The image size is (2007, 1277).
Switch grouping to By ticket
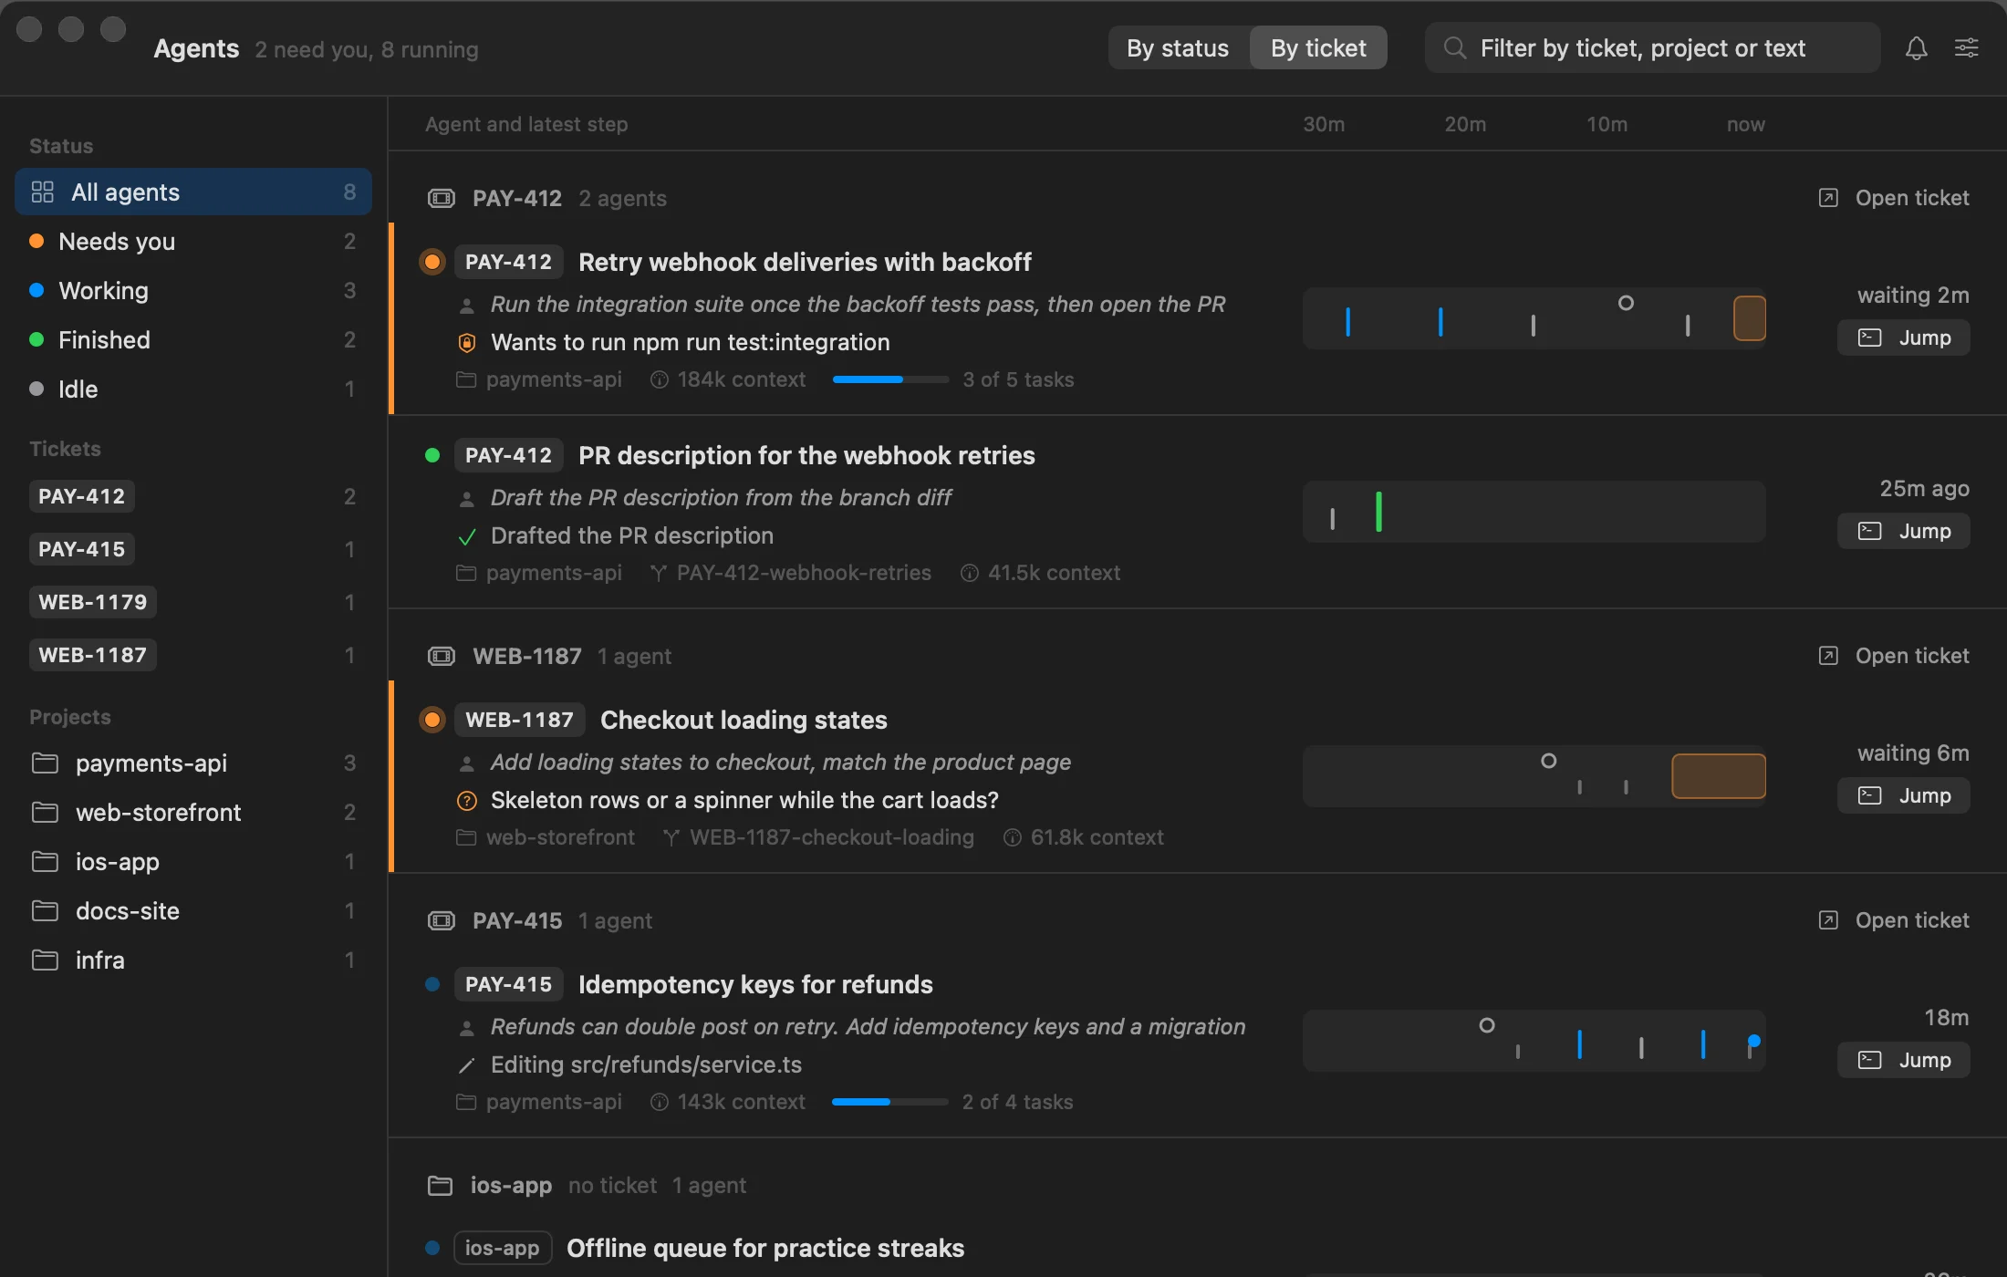click(x=1318, y=47)
